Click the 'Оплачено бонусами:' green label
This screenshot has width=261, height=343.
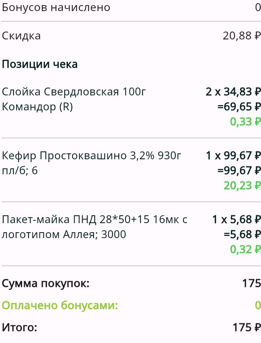[60, 306]
